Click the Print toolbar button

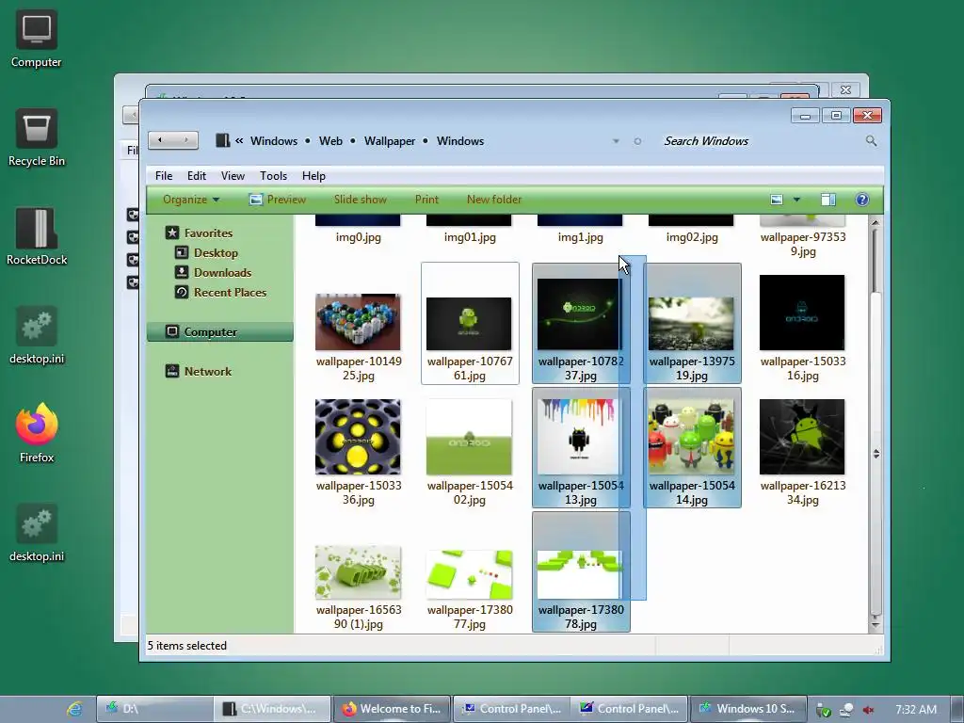click(426, 200)
